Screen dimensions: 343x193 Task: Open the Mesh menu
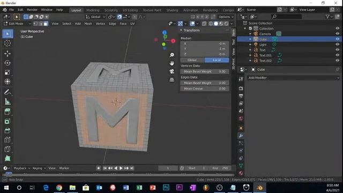coord(88,24)
